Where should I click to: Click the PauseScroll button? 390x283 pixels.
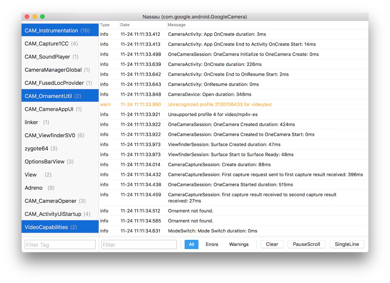coord(306,244)
